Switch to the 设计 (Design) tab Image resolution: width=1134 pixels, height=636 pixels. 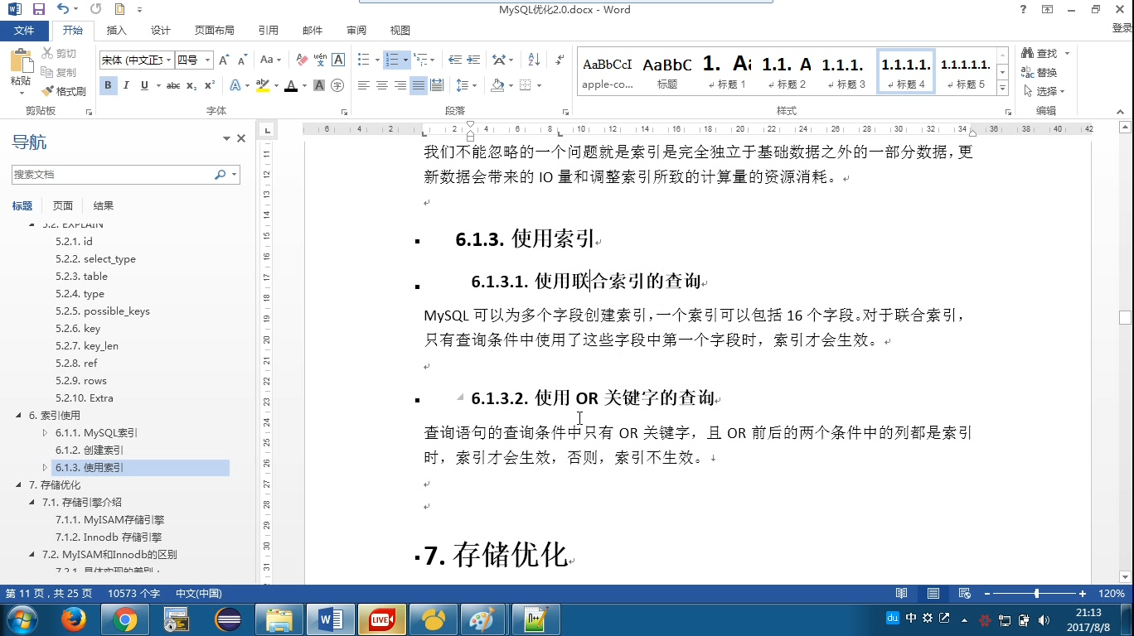pos(161,31)
